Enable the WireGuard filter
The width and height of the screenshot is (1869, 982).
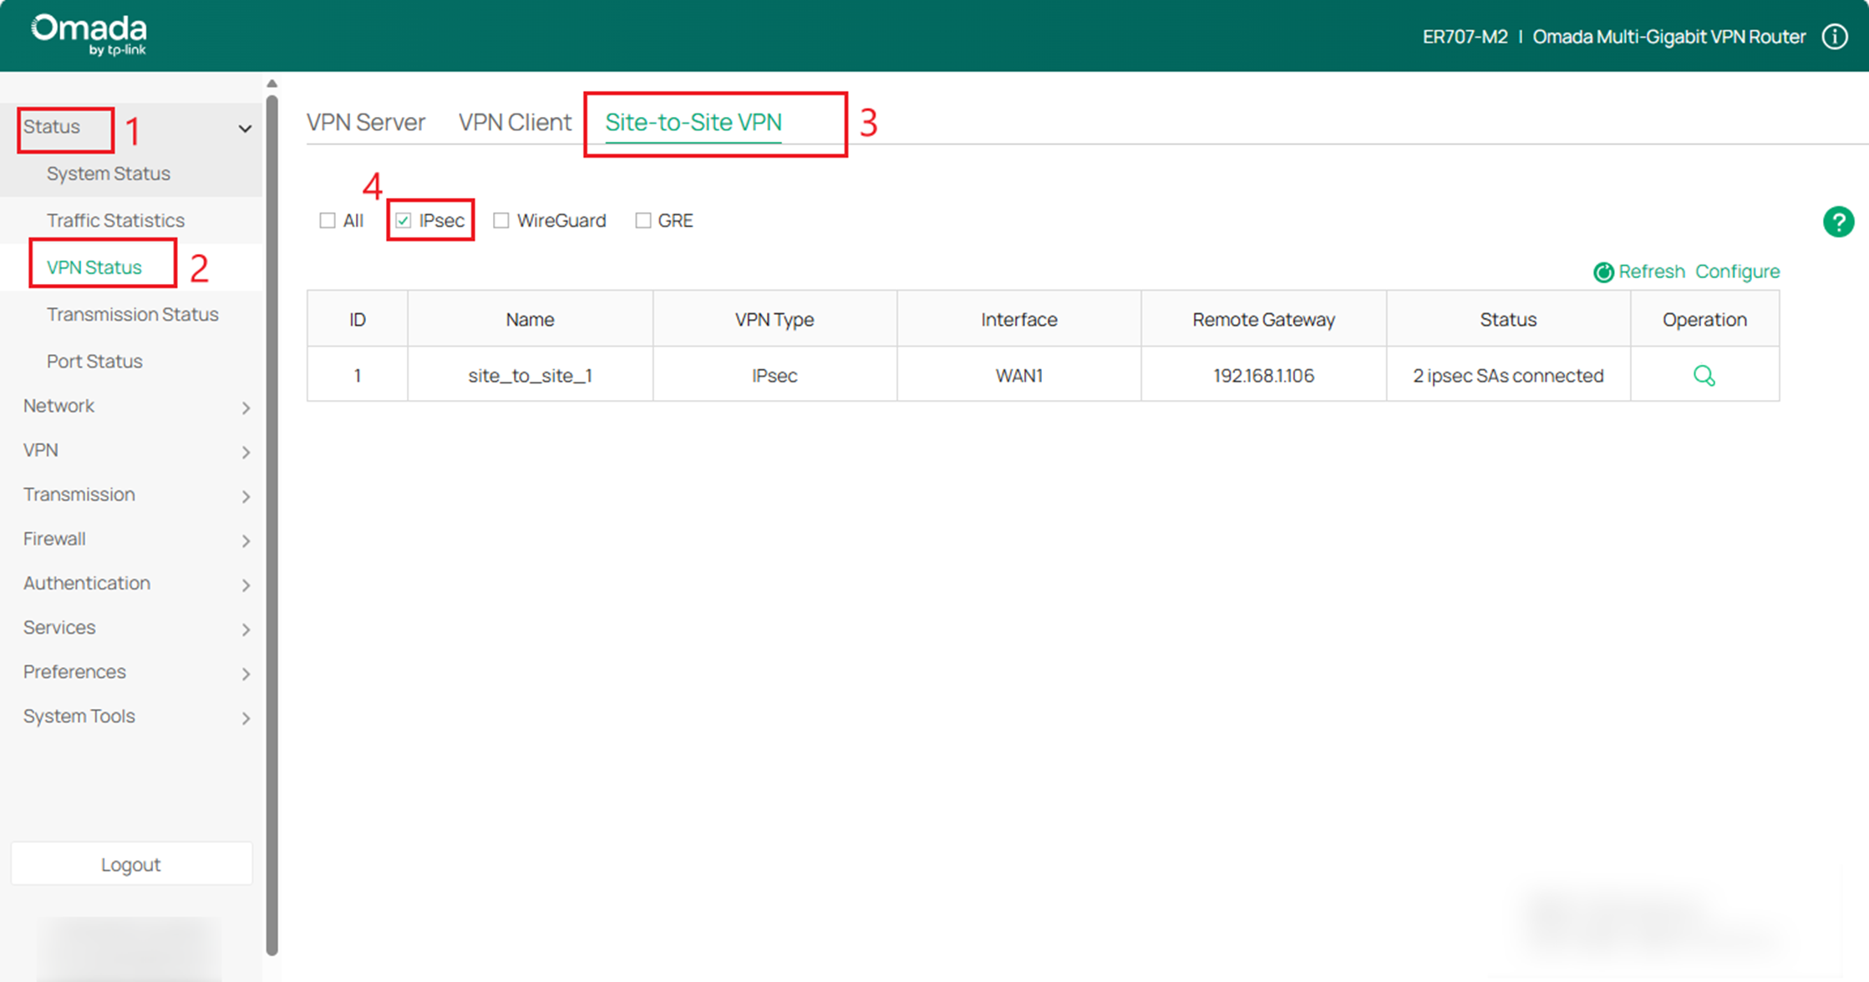[501, 220]
